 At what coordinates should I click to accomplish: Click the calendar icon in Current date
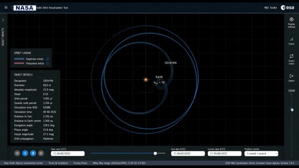(212, 154)
